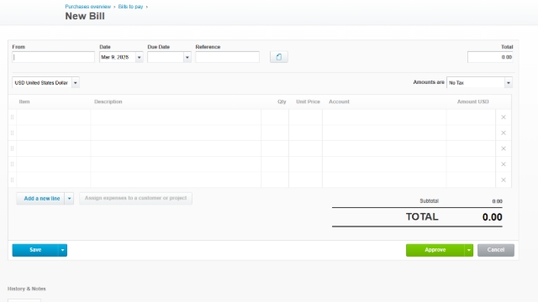Remove the first line item row
Image resolution: width=538 pixels, height=302 pixels.
pos(504,117)
